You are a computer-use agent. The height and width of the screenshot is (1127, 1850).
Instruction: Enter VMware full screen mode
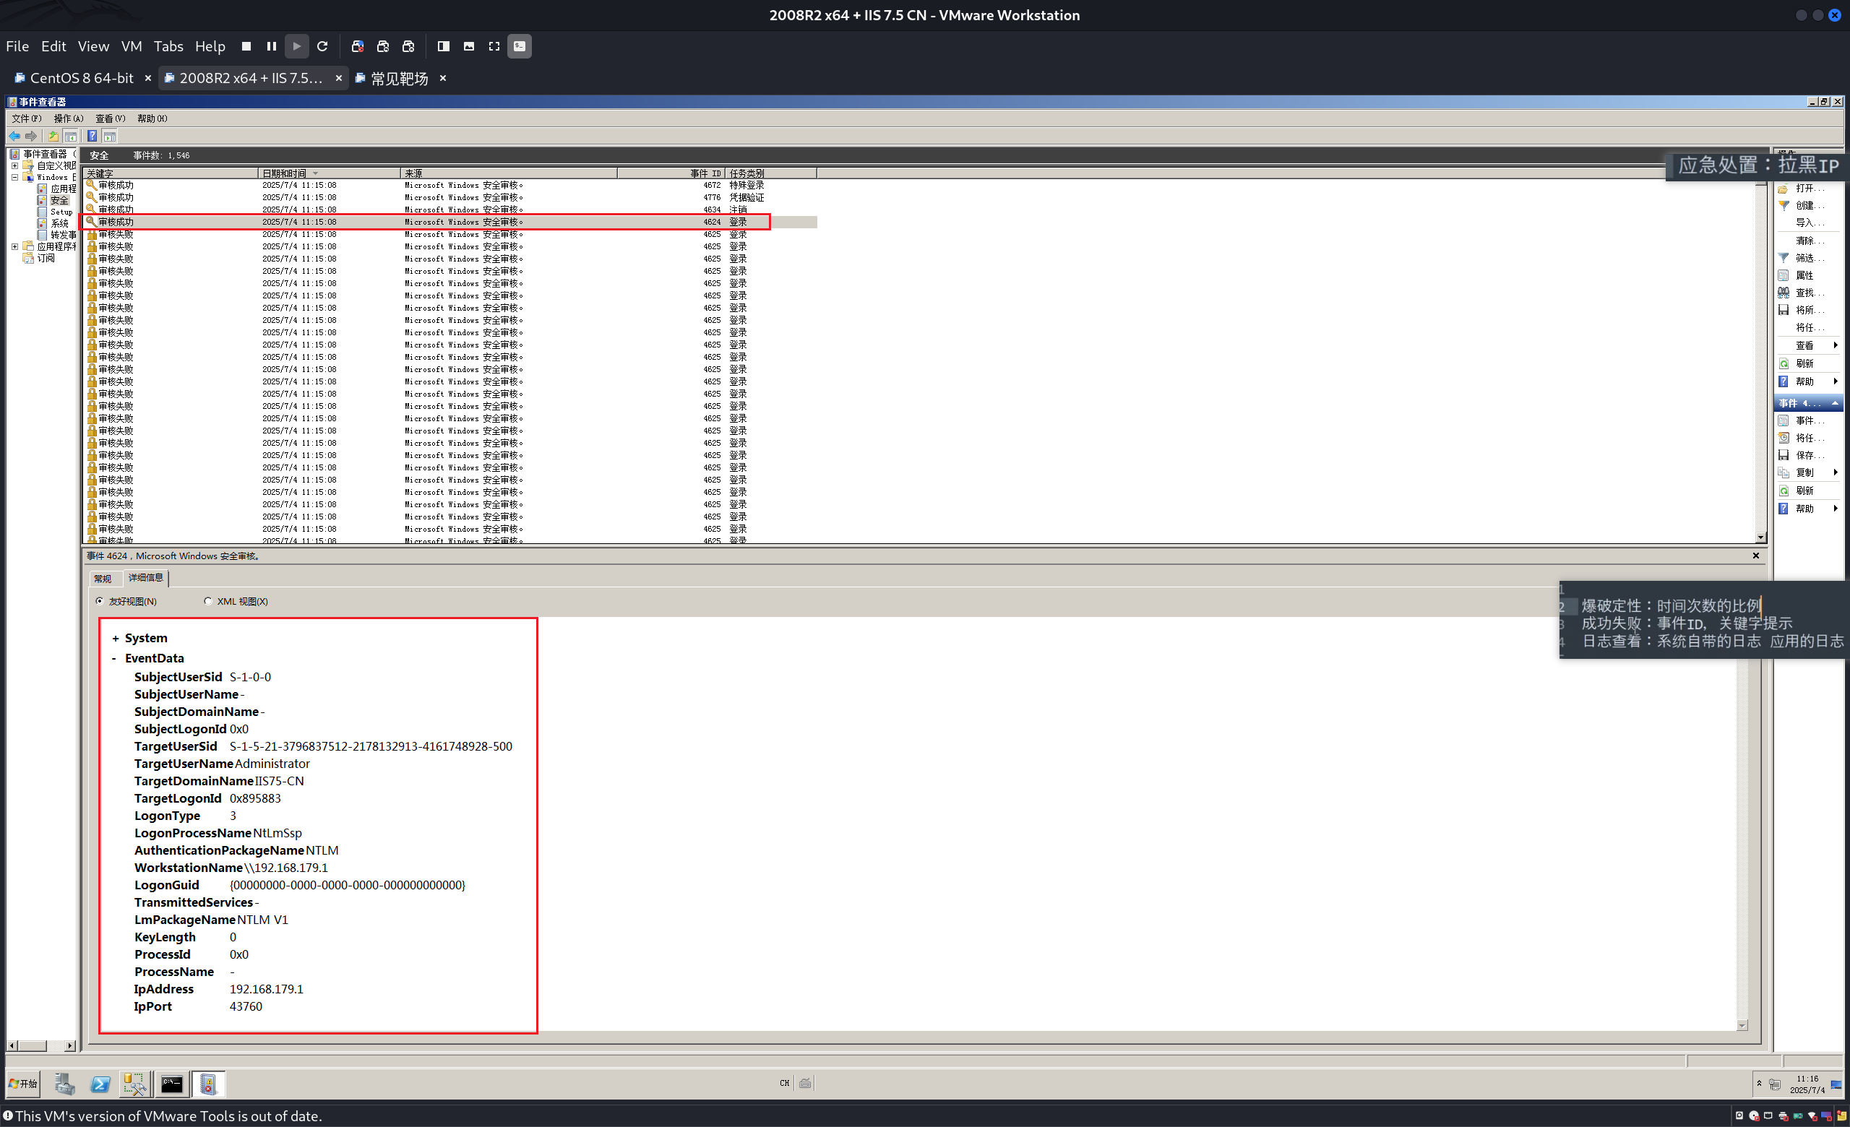point(494,46)
